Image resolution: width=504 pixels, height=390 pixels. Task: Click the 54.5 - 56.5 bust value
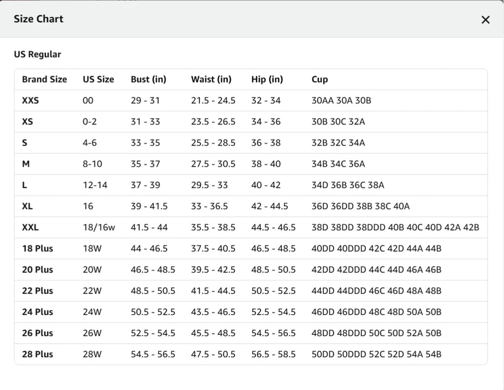click(x=153, y=354)
